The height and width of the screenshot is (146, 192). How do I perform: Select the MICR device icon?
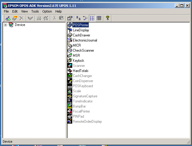70,45
